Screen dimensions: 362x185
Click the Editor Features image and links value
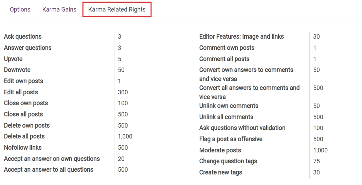[x=316, y=37]
